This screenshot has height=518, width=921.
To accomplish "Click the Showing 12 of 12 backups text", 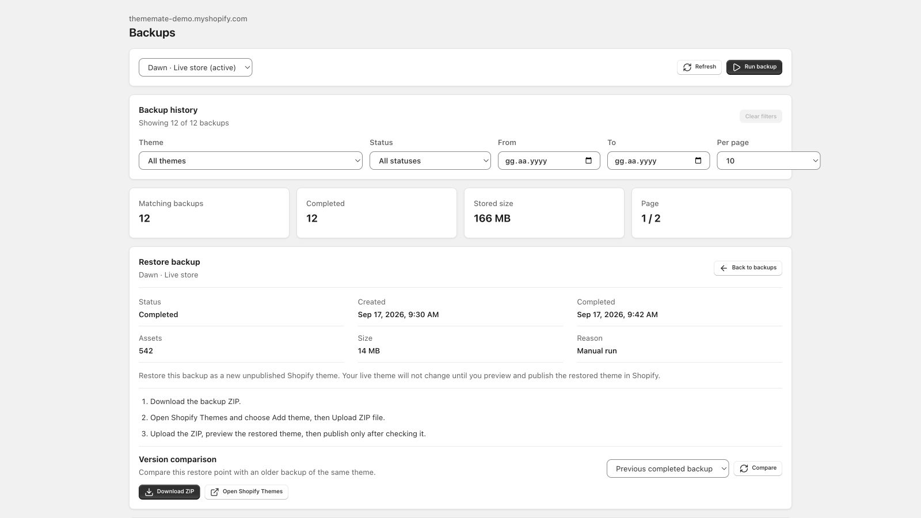I will click(184, 123).
